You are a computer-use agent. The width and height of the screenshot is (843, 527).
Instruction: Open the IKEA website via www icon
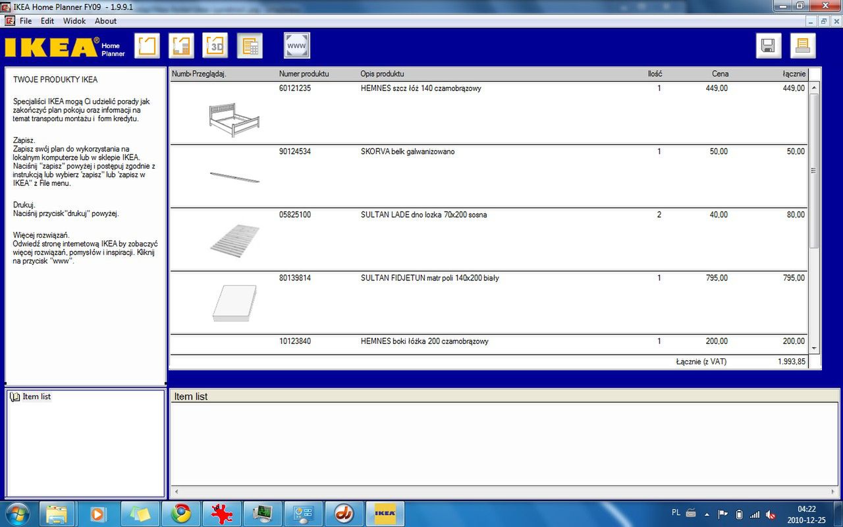[x=297, y=45]
